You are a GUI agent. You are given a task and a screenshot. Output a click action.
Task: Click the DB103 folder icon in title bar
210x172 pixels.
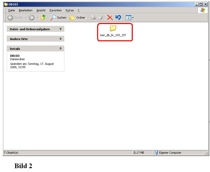tap(6, 4)
